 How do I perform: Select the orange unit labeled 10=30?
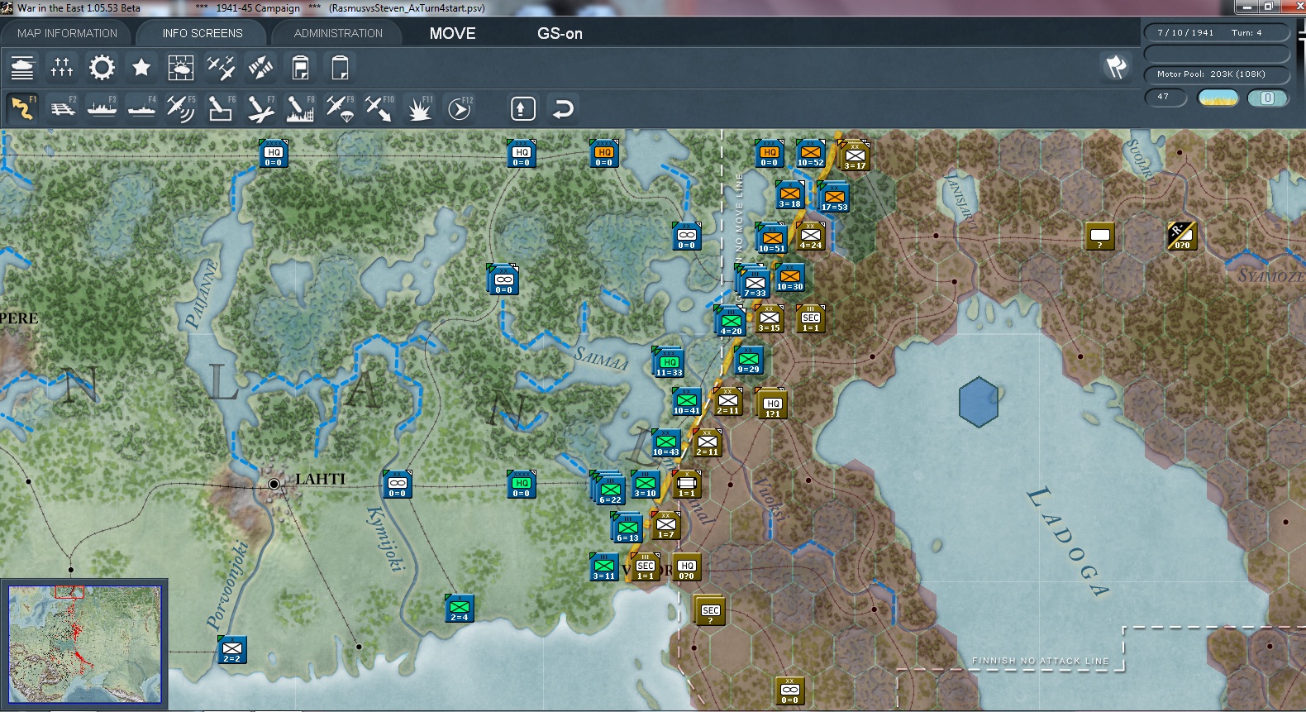(x=789, y=278)
